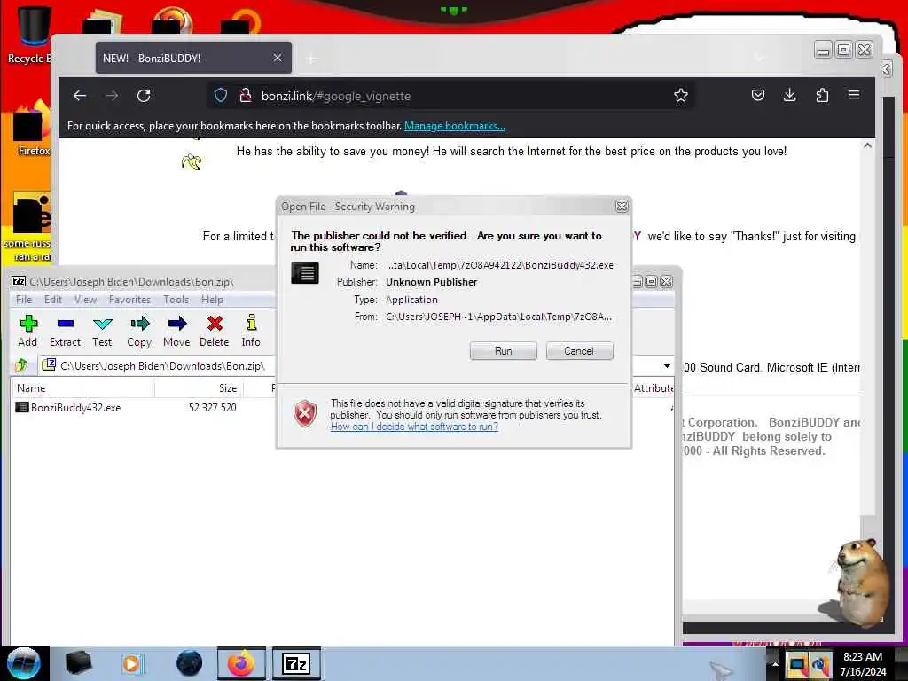Click the banana image on the Bonzi page
The image size is (908, 681).
pos(192,162)
